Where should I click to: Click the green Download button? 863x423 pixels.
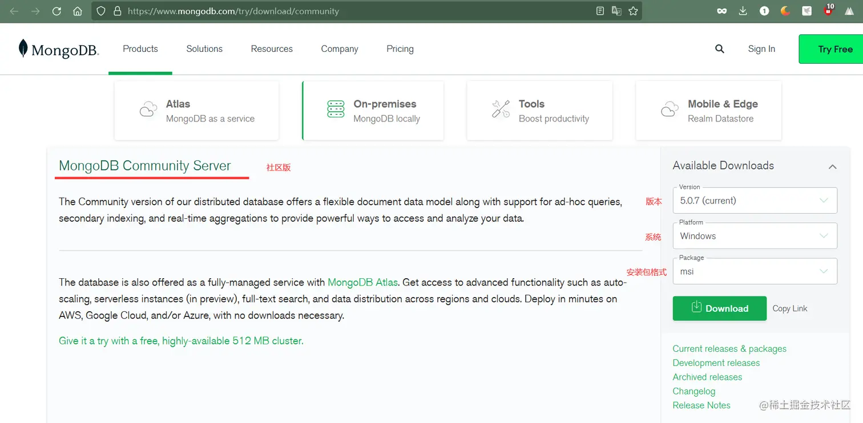[719, 308]
